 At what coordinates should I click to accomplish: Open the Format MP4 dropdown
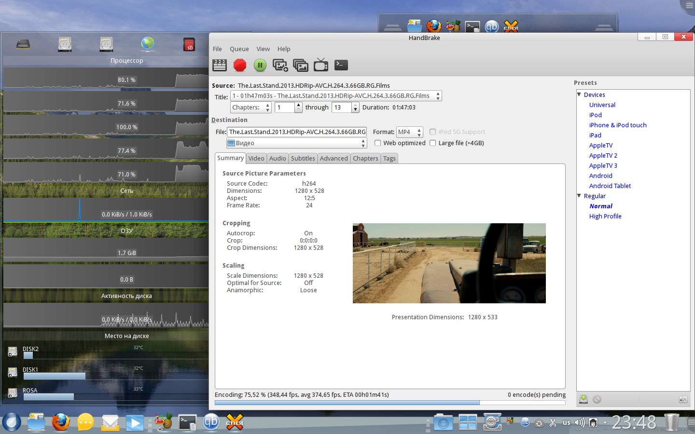click(x=409, y=132)
